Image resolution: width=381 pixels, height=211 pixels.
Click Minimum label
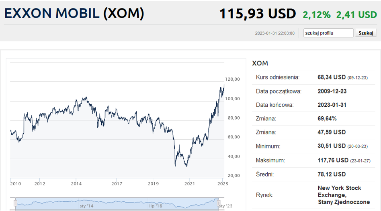pos(268,146)
